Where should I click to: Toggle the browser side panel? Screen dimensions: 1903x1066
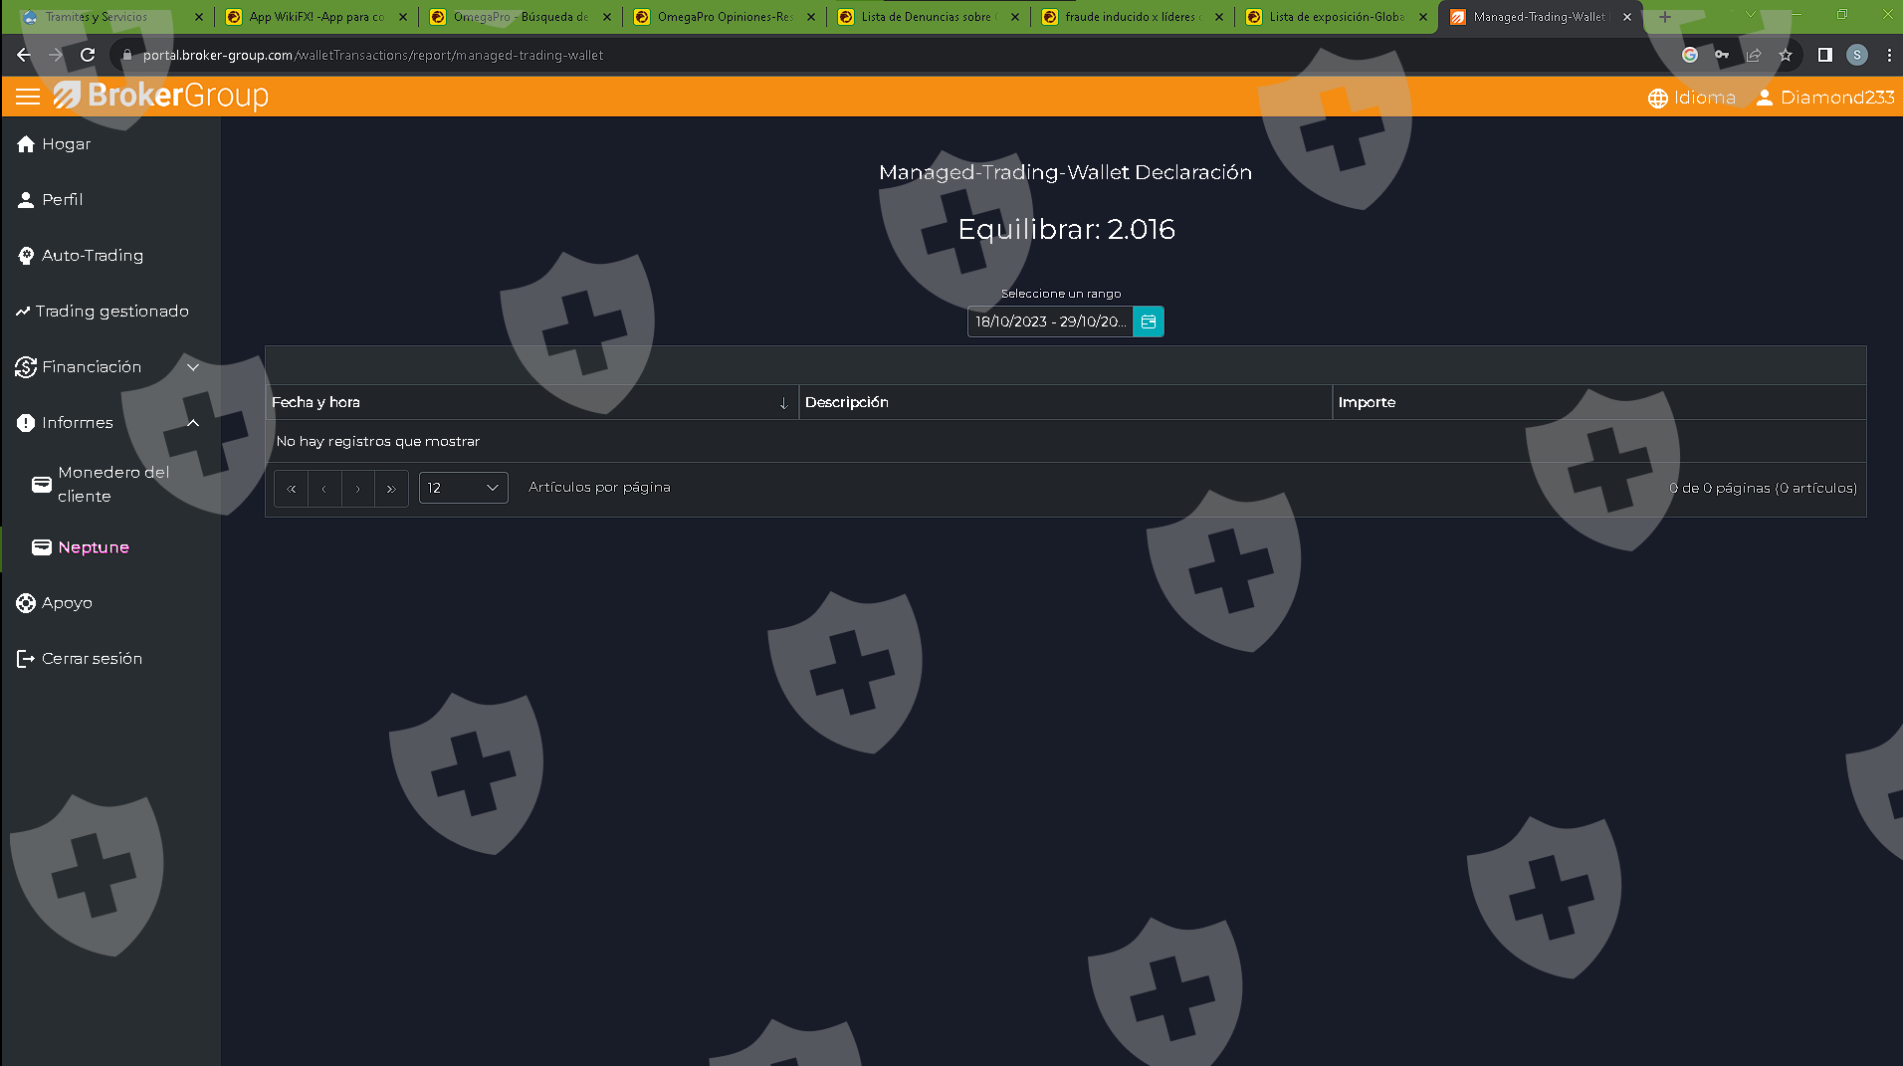tap(1825, 56)
